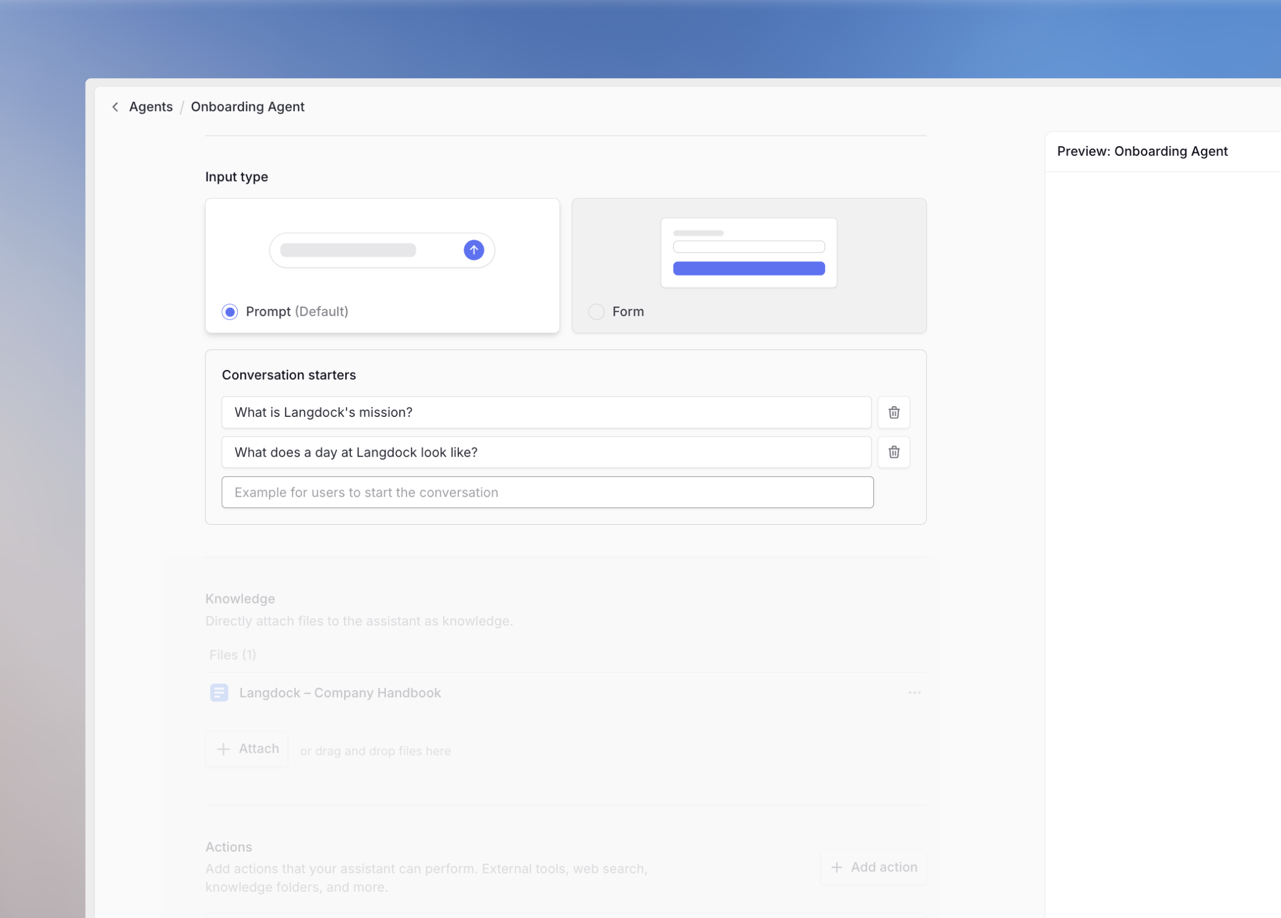Click the document icon next to Company Handbook

[219, 692]
